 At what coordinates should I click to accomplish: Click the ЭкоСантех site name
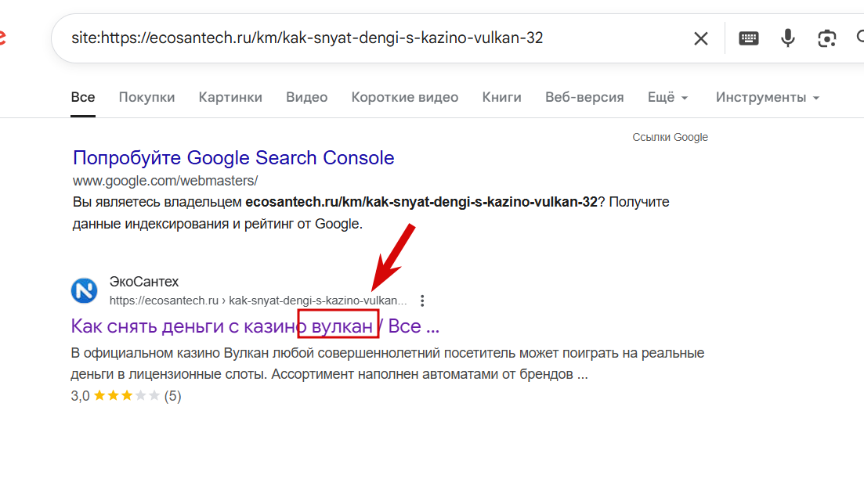(x=144, y=282)
